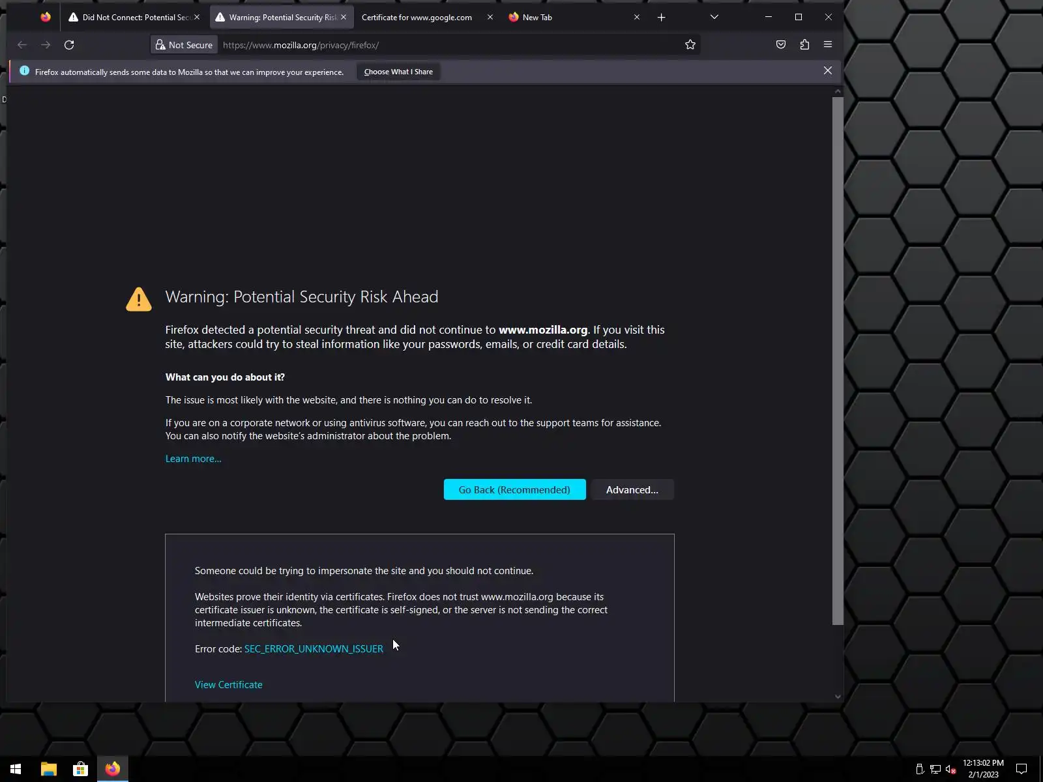Click the info icon in notification bar

pos(24,71)
